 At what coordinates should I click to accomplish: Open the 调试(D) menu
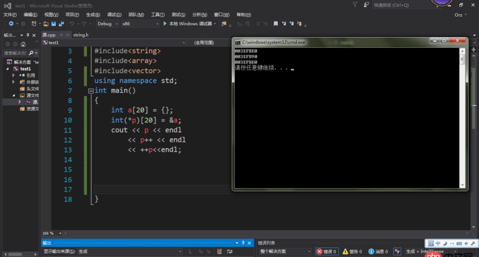coord(114,14)
